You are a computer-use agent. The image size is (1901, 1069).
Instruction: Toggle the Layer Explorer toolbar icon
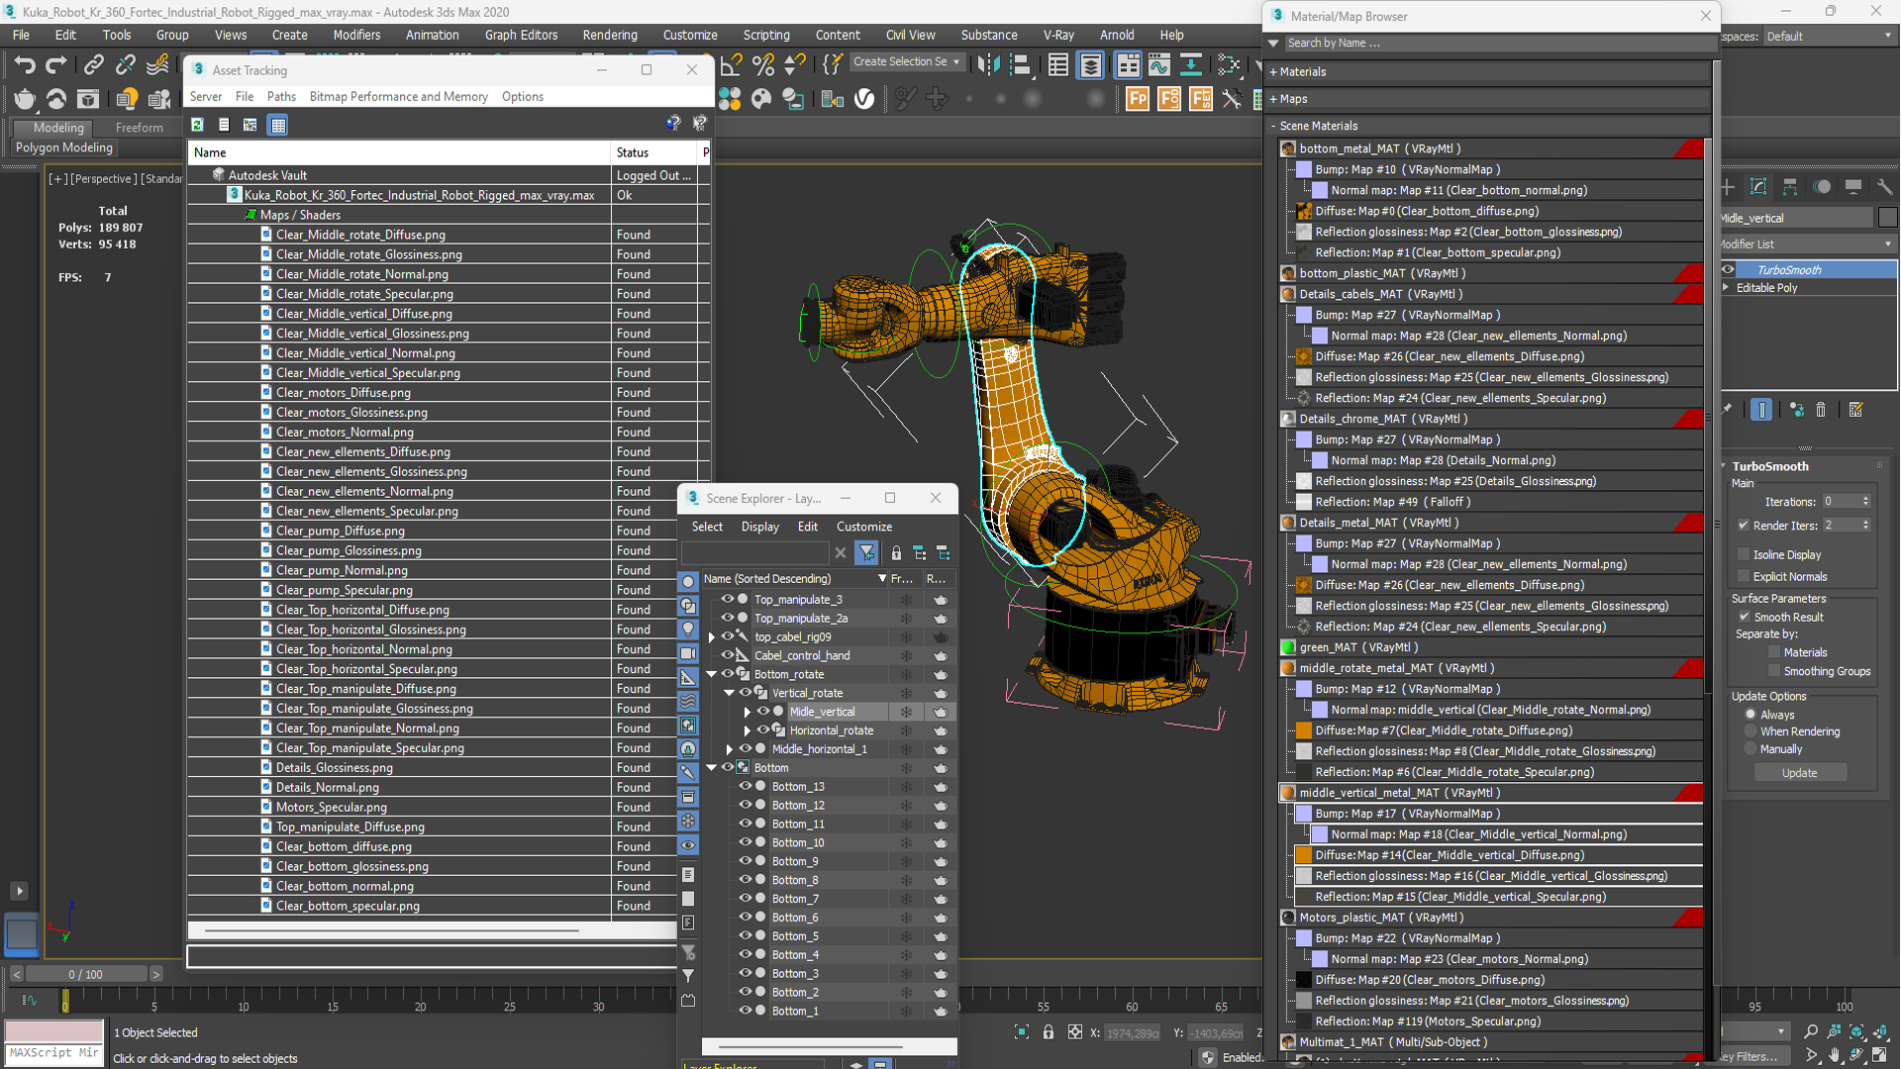tap(1090, 65)
